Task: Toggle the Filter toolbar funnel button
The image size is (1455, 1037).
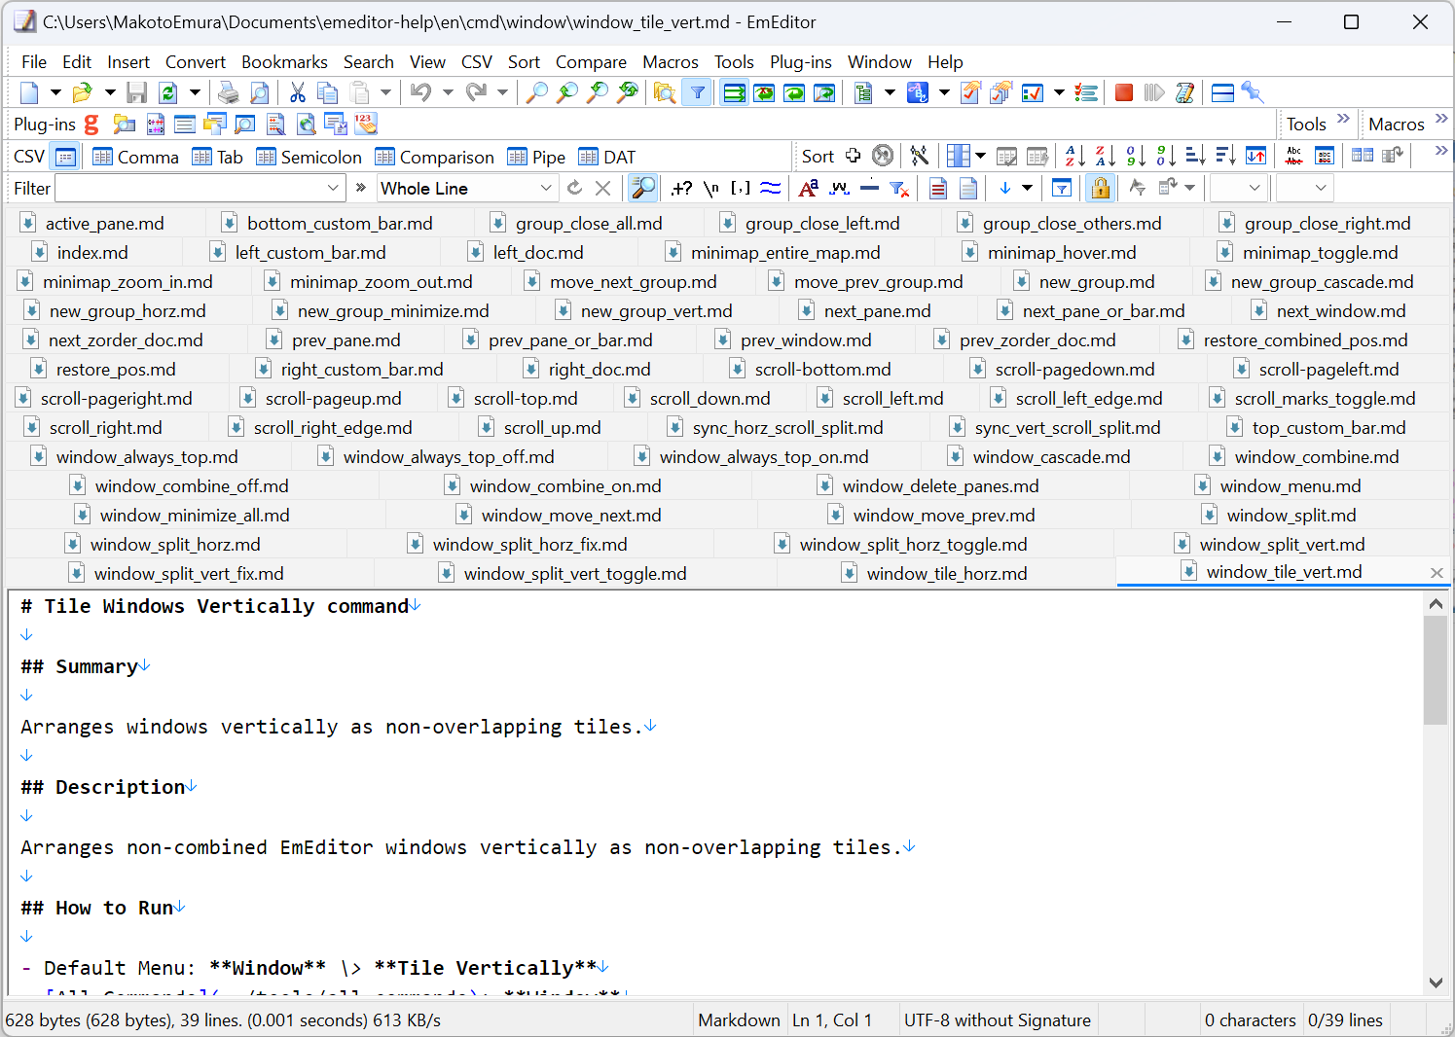Action: click(698, 92)
